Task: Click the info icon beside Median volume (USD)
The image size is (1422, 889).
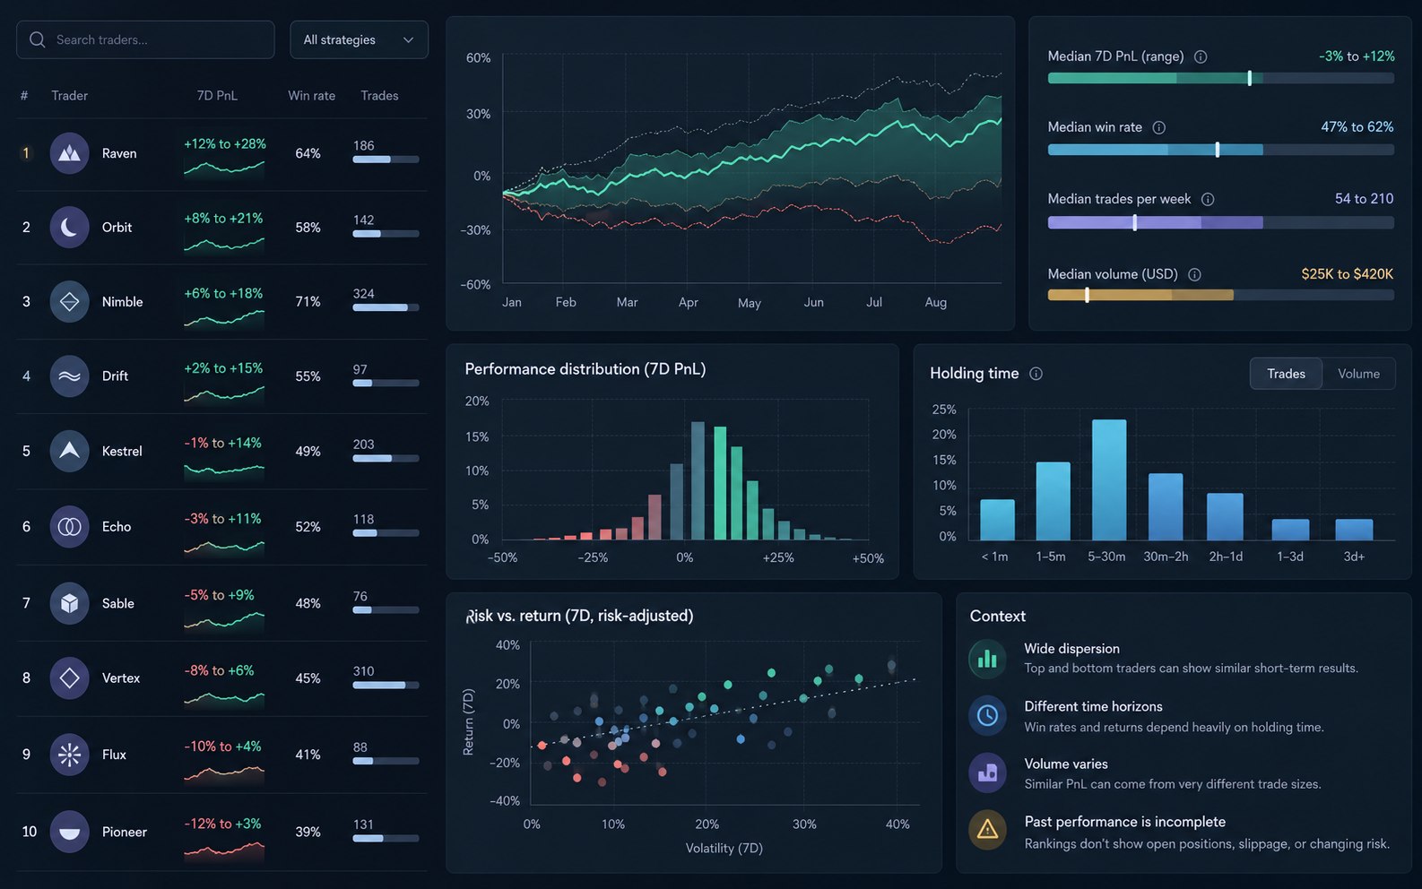Action: click(x=1194, y=274)
